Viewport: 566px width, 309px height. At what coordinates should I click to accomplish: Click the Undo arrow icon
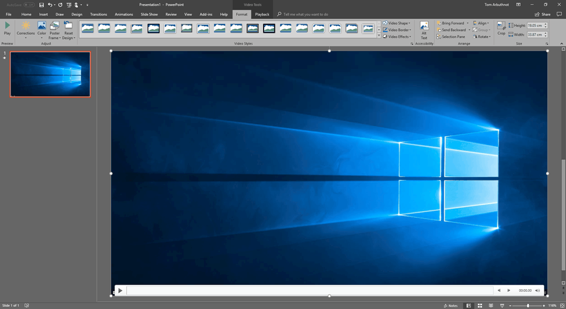click(50, 5)
